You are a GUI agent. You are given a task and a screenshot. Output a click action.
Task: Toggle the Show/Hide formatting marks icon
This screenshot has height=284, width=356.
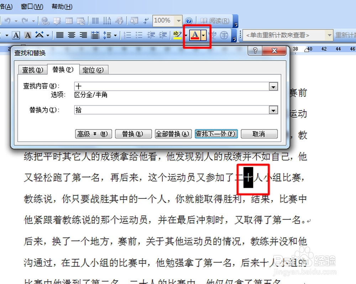point(146,21)
